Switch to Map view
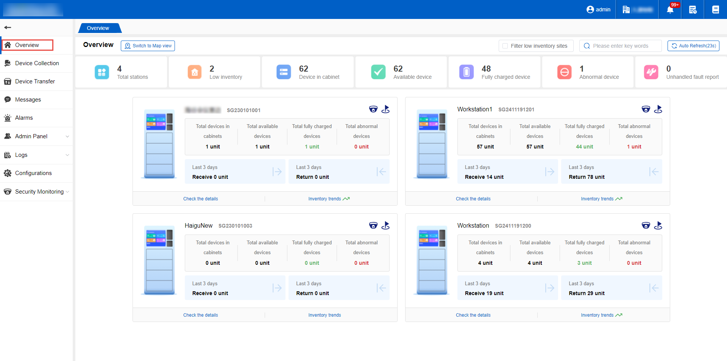 click(x=148, y=46)
